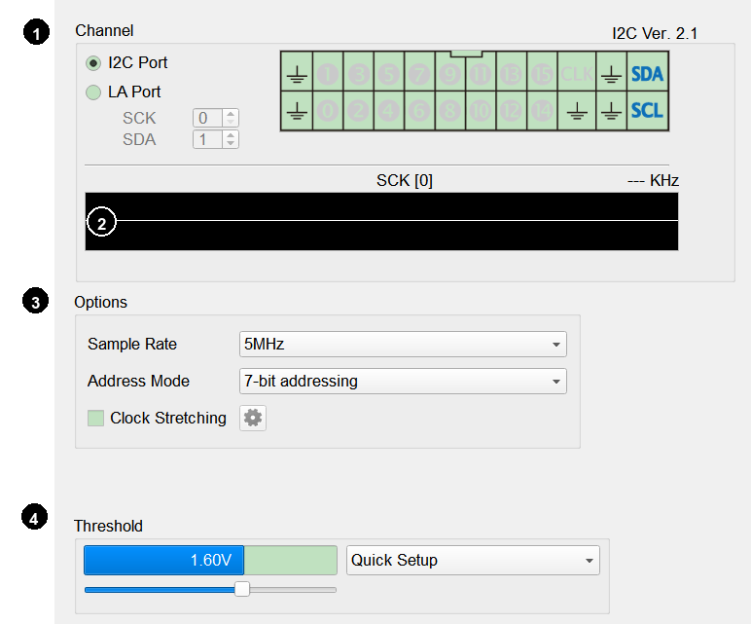Click the Threshold section heading
Image resolution: width=751 pixels, height=624 pixels.
click(108, 526)
